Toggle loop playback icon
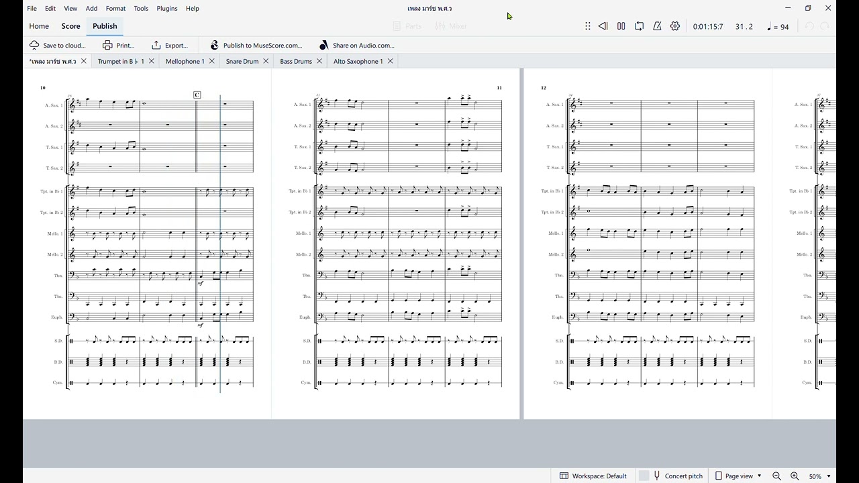Image resolution: width=859 pixels, height=483 pixels. [x=639, y=26]
